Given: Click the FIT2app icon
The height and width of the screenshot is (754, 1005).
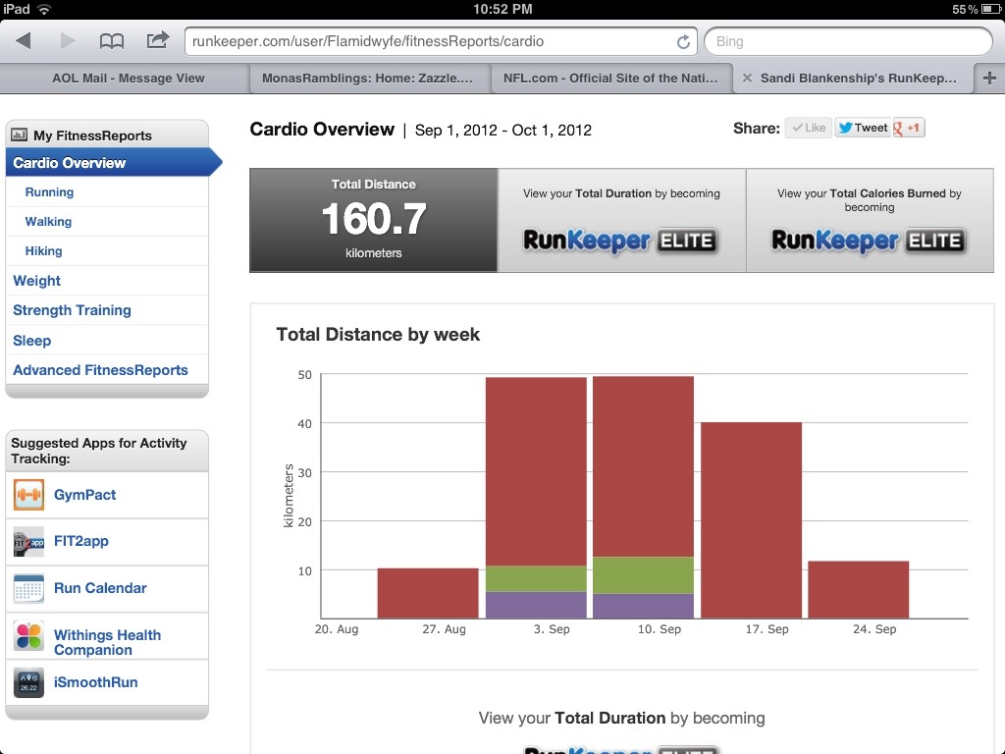Looking at the screenshot, I should pyautogui.click(x=28, y=541).
